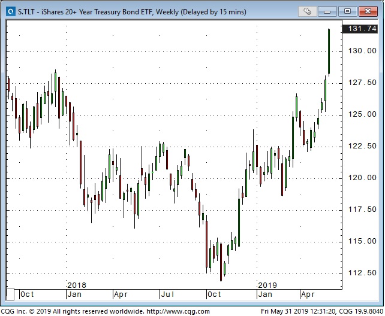
Task: Click the Jul label on time axis
Action: pos(167,294)
